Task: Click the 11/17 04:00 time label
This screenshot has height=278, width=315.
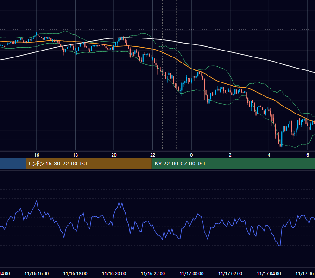Action: pos(269,273)
